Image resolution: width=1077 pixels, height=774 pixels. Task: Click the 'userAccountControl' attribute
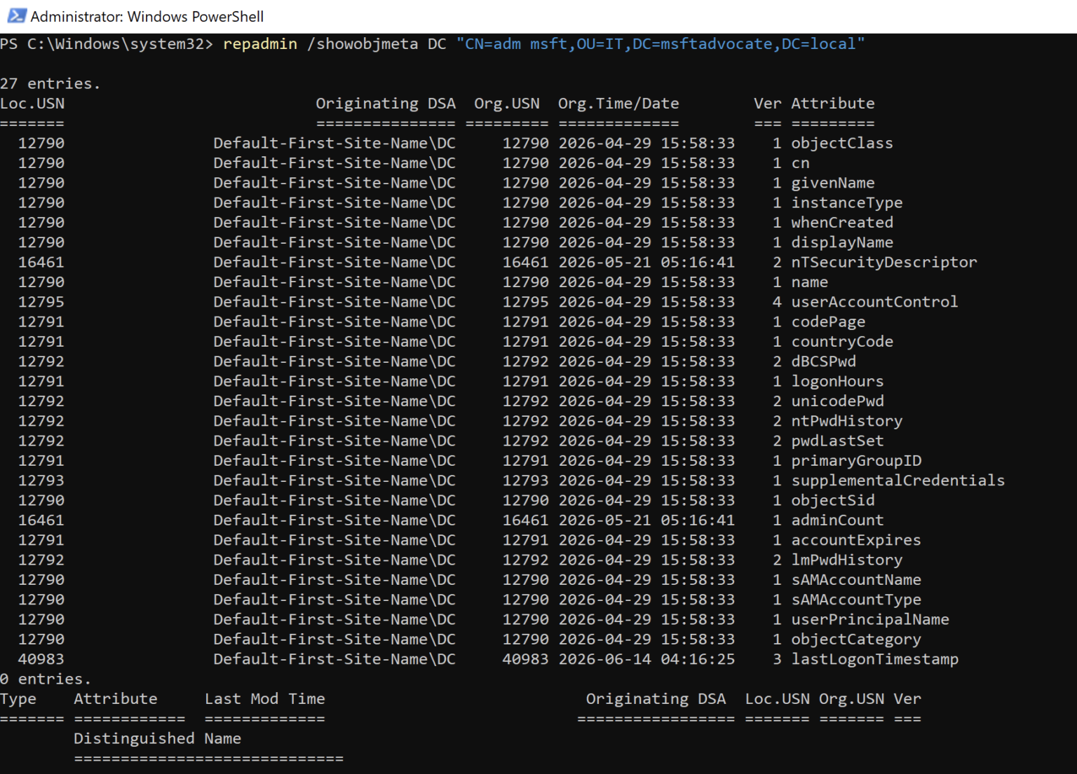(874, 302)
